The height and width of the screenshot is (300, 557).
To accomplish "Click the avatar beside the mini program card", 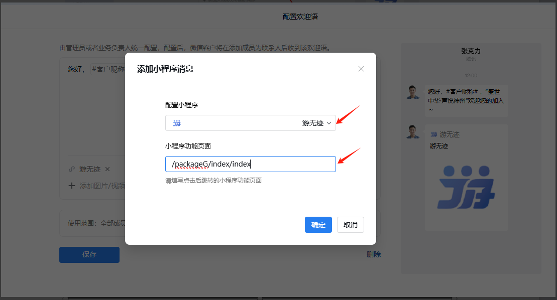I will pos(413,131).
